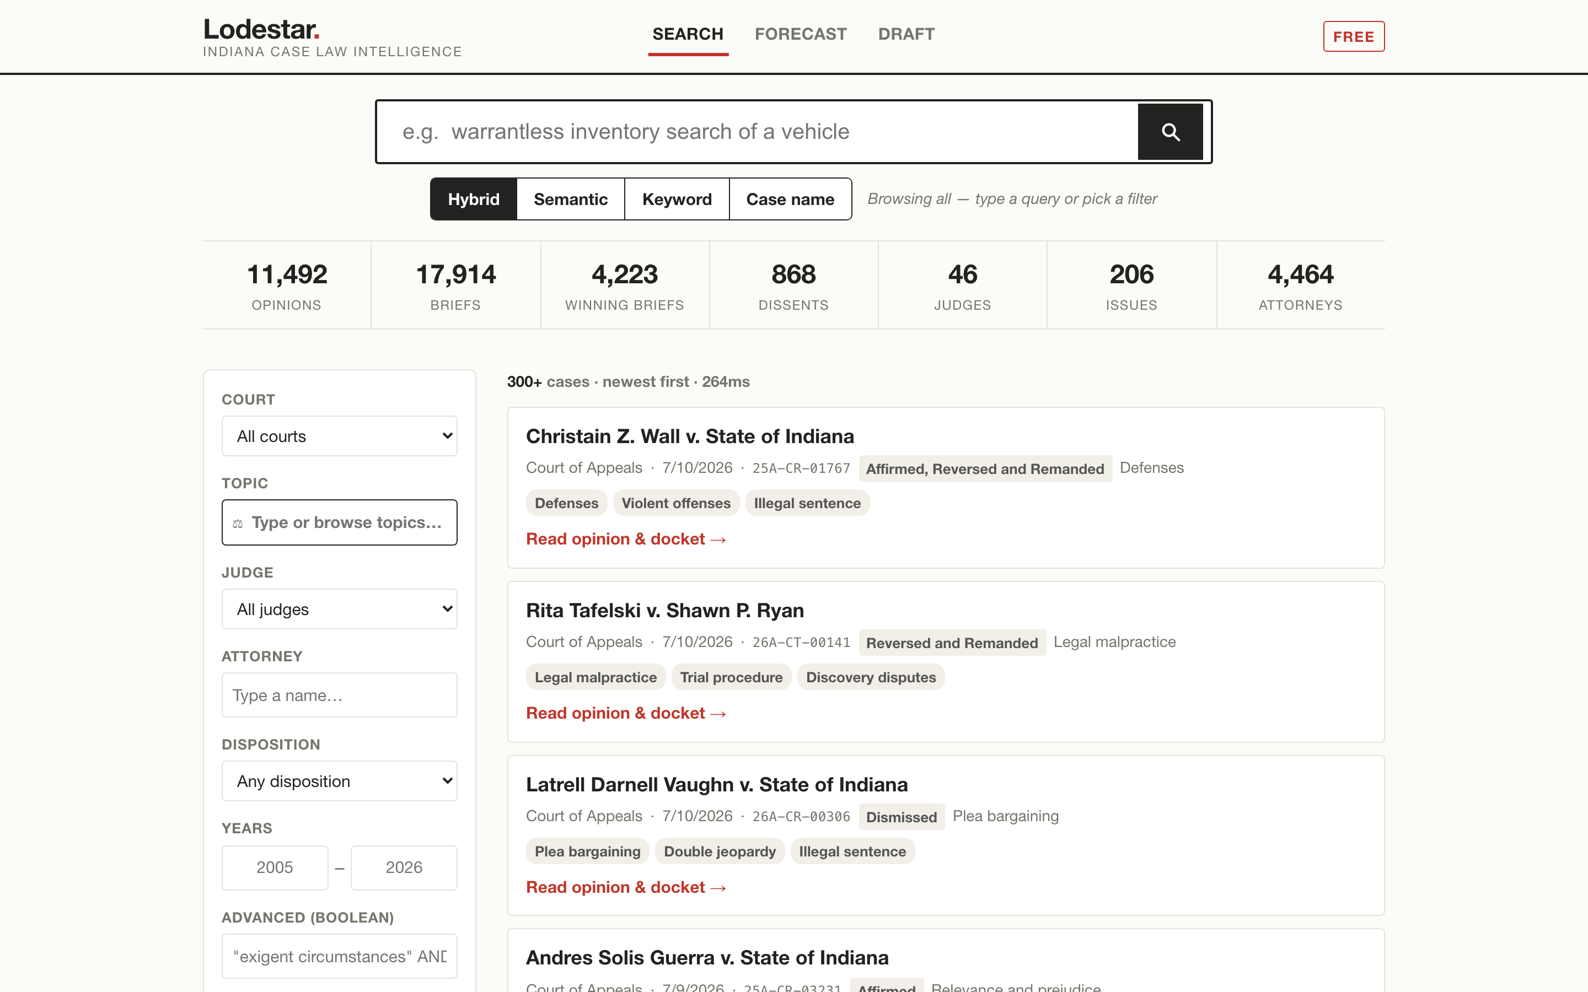The width and height of the screenshot is (1588, 992).
Task: Click the 4,223 Winning Briefs stat
Action: [x=625, y=285]
